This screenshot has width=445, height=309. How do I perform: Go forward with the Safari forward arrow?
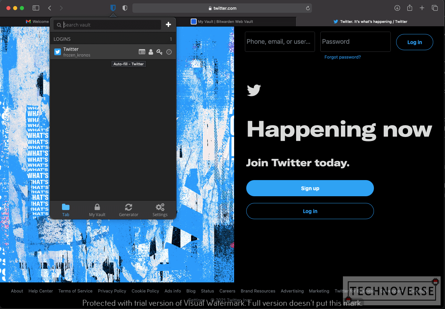click(61, 8)
